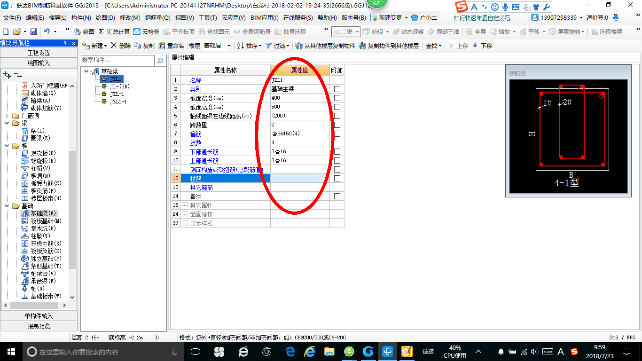
Task: Click the 报表预览 button
Action: [39, 326]
